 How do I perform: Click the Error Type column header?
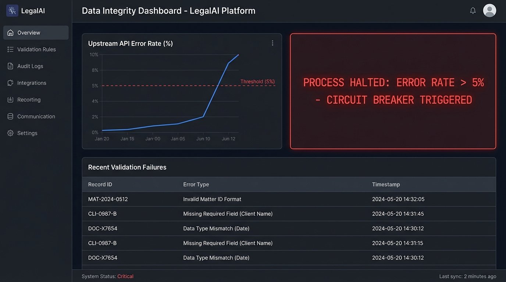pos(196,184)
